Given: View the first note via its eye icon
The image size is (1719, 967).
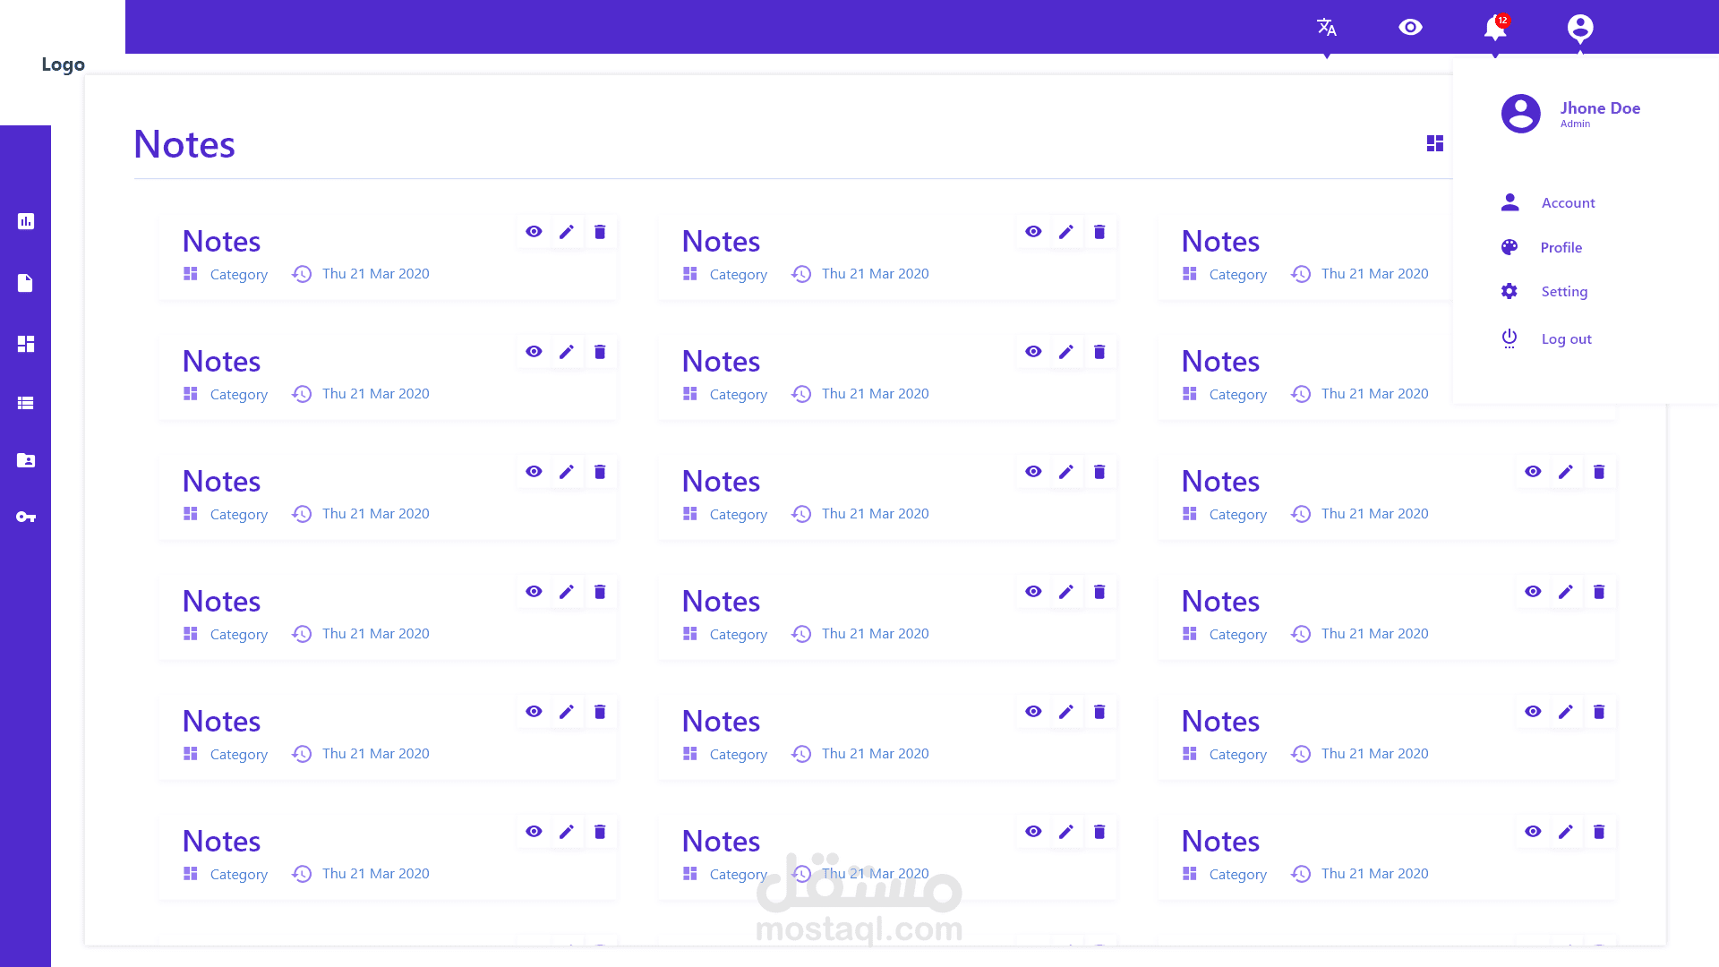Looking at the screenshot, I should click(534, 232).
